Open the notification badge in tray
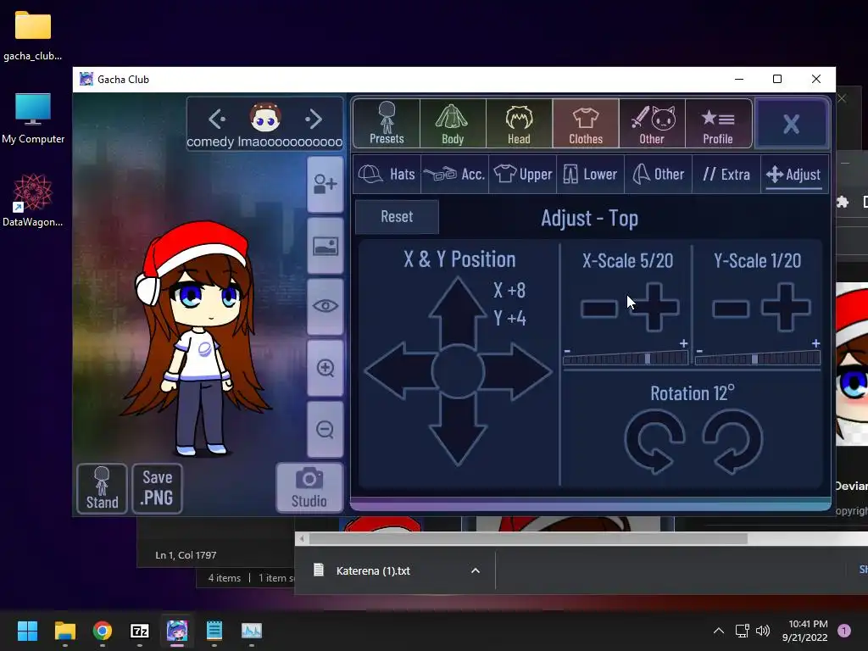The height and width of the screenshot is (651, 868). pos(844,631)
